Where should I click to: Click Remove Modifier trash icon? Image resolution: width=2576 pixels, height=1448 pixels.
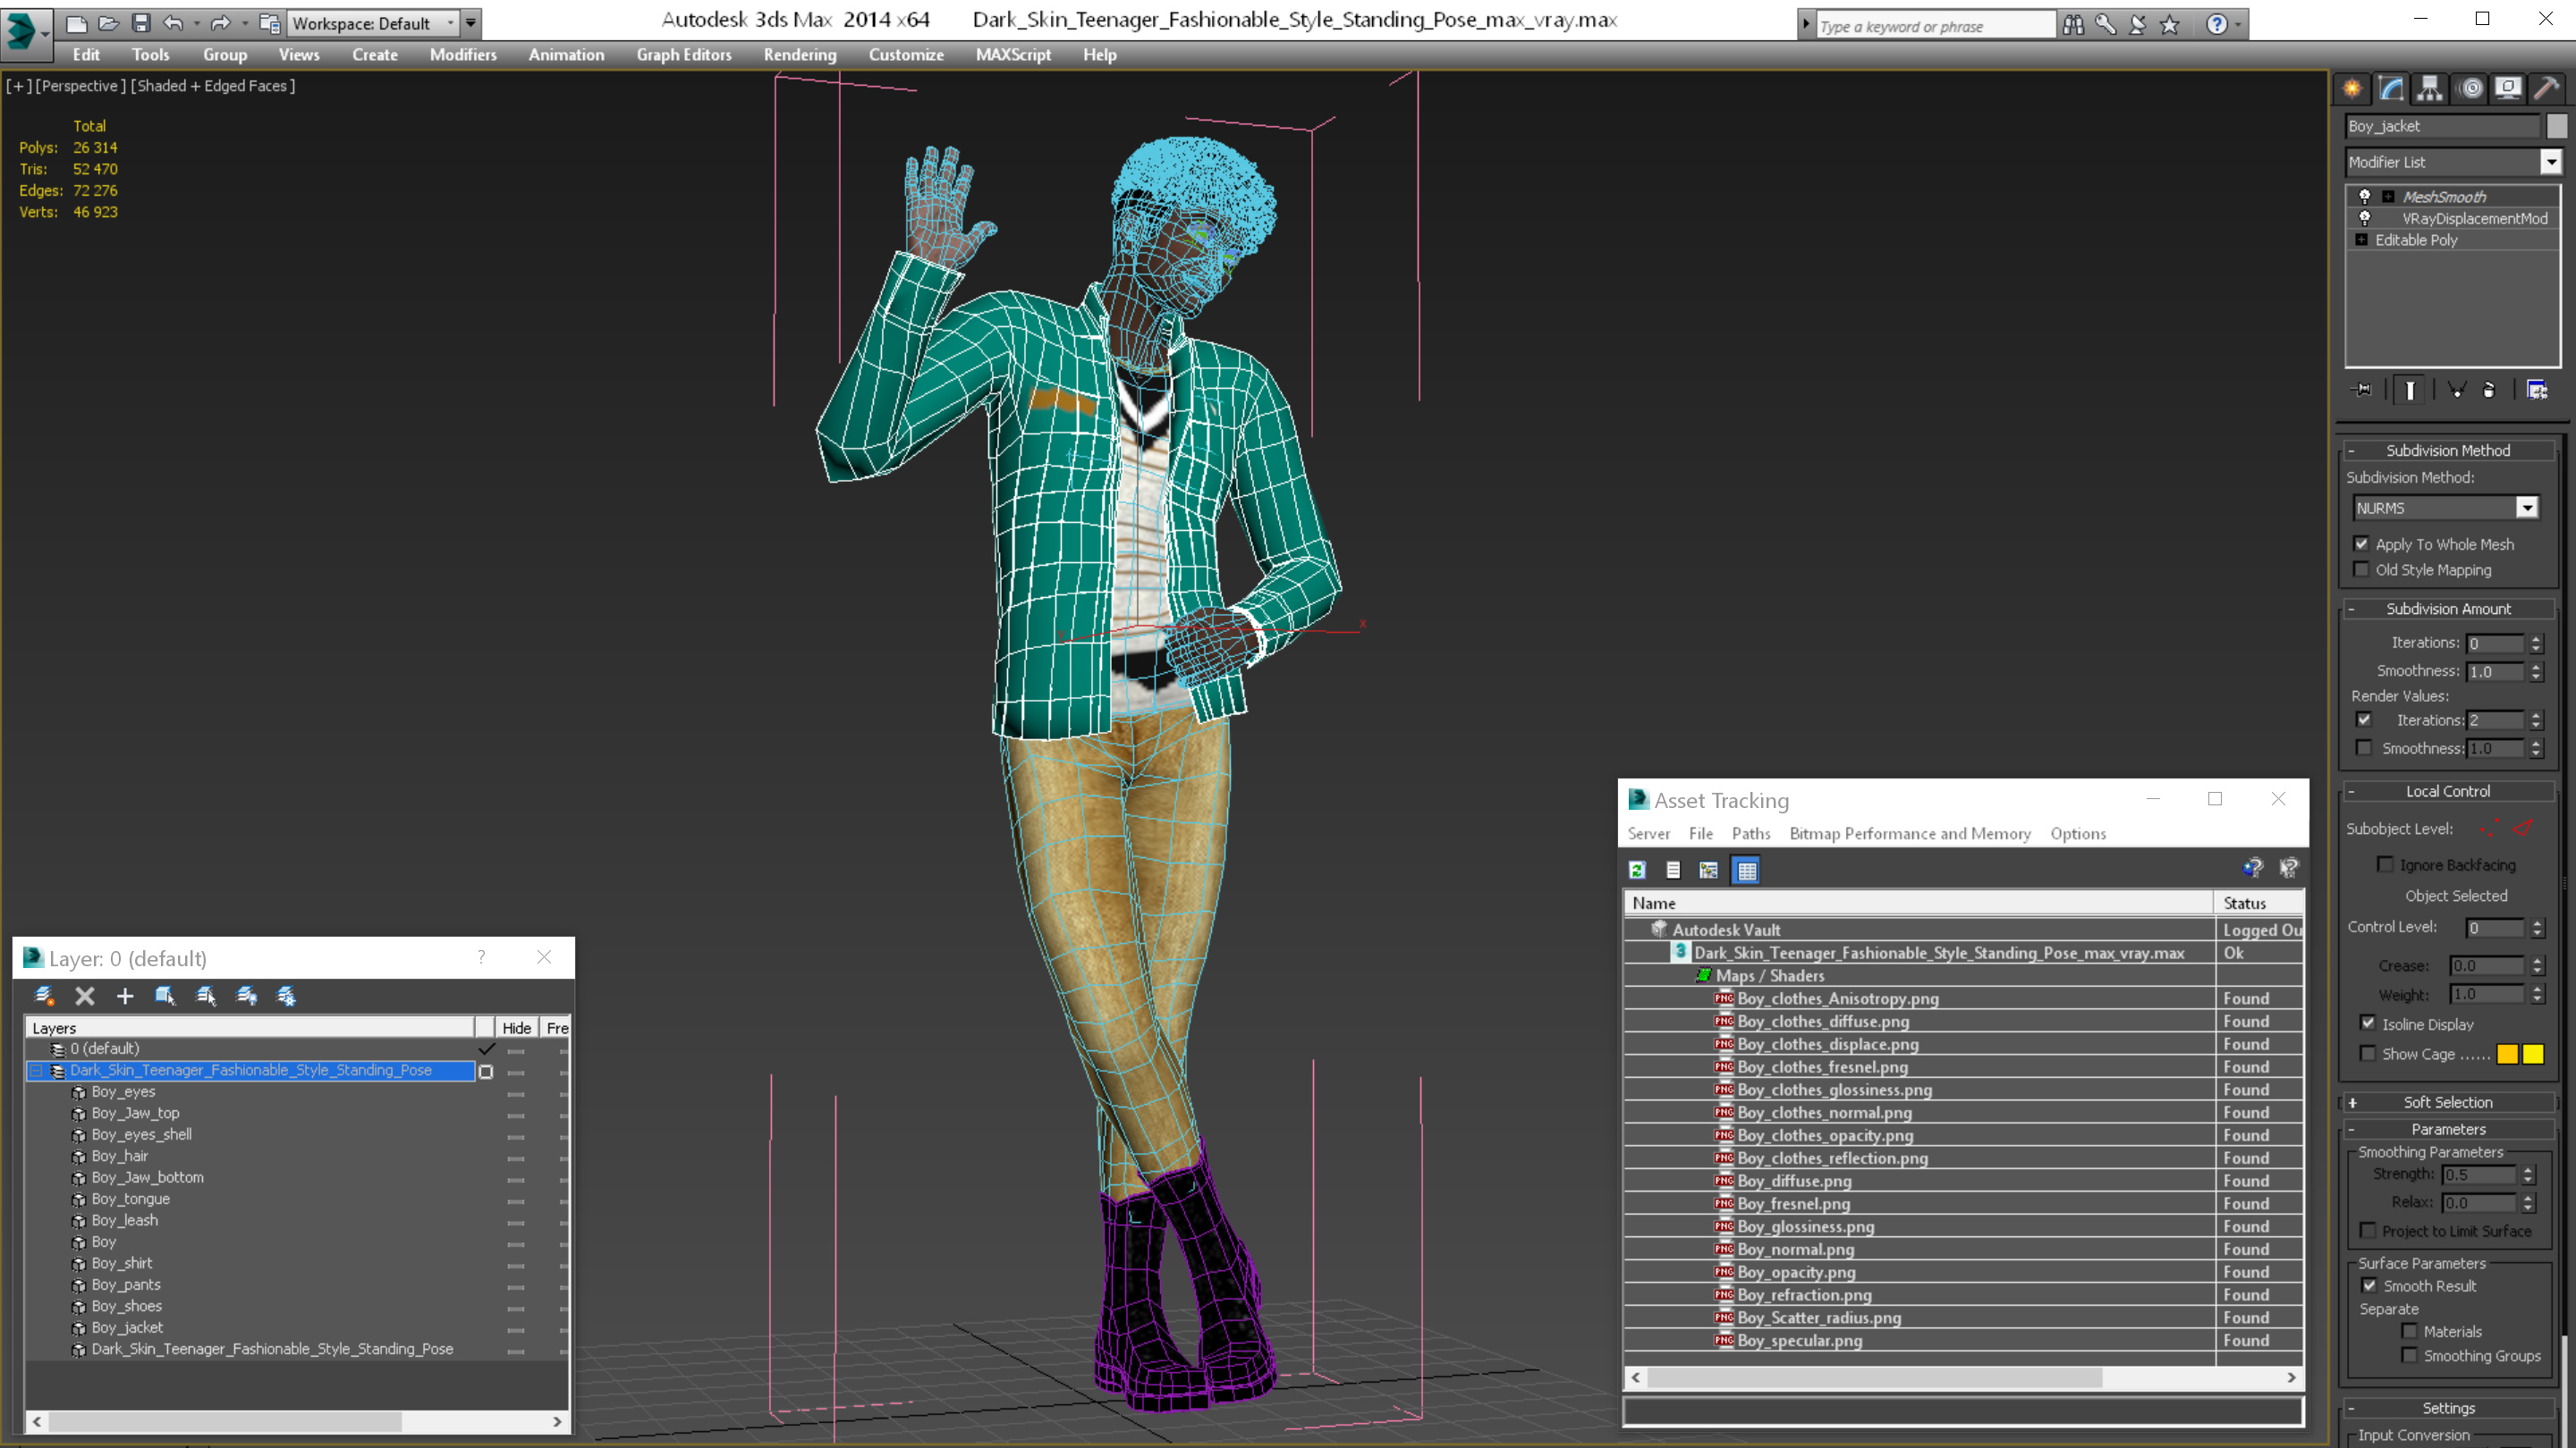2489,390
